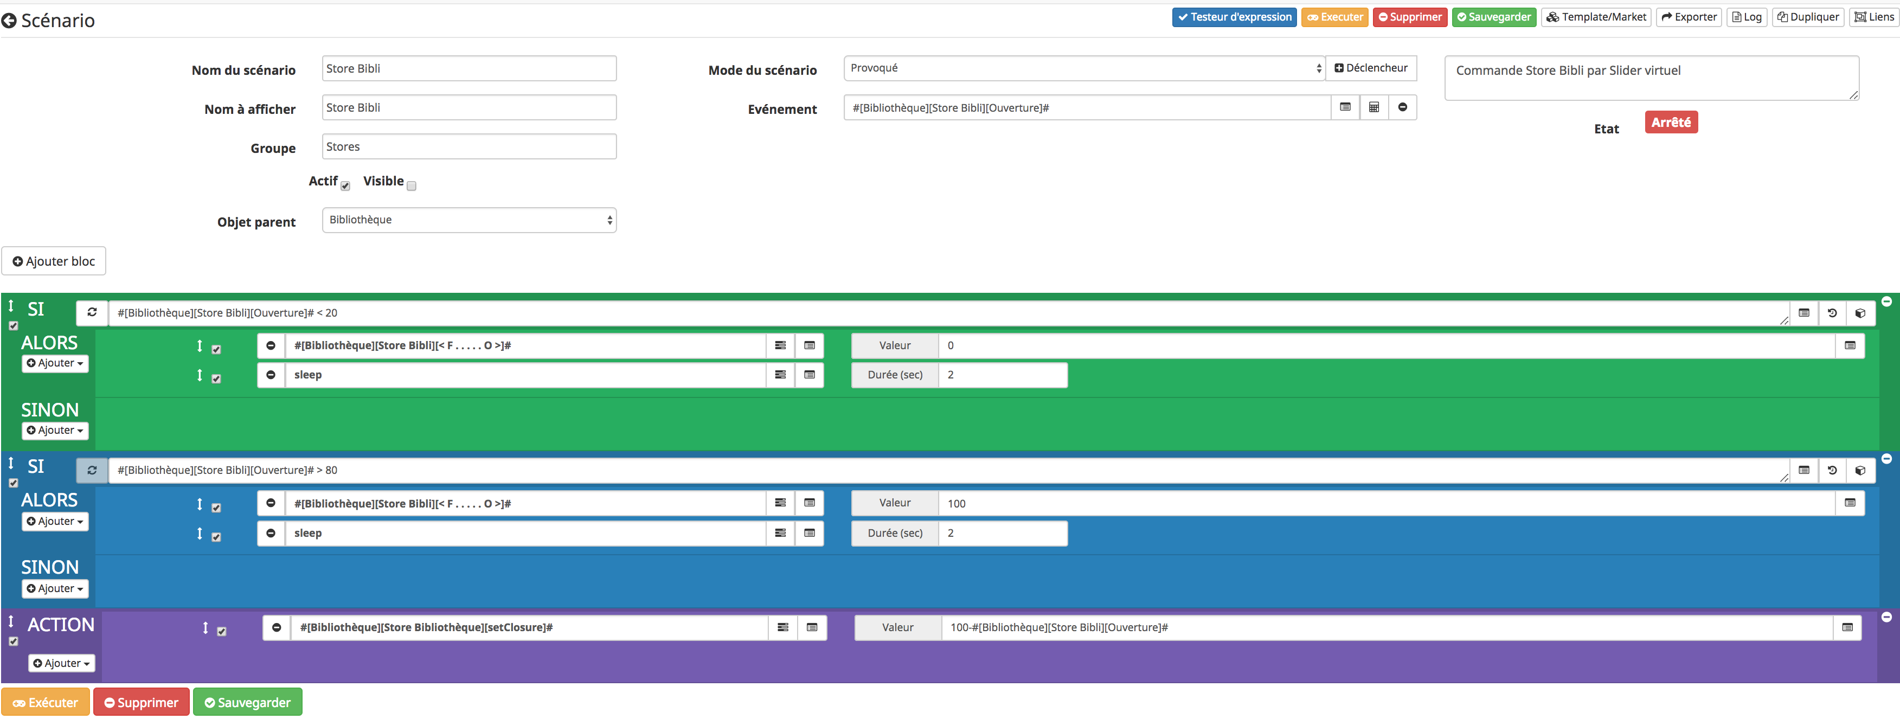Screen dimensions: 1900x719
Task: Open the Objet parent dropdown
Action: [x=469, y=220]
